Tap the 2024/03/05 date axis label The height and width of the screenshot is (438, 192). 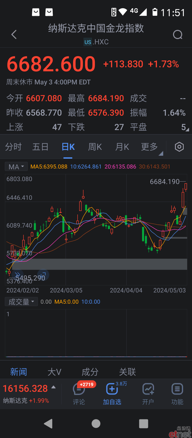(66, 290)
